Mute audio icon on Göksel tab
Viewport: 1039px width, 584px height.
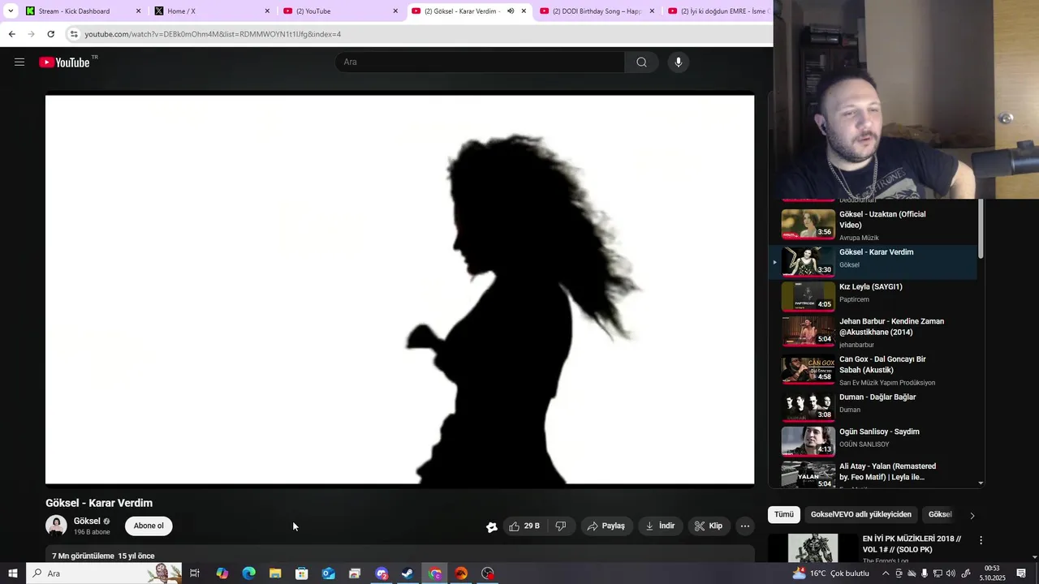[511, 11]
